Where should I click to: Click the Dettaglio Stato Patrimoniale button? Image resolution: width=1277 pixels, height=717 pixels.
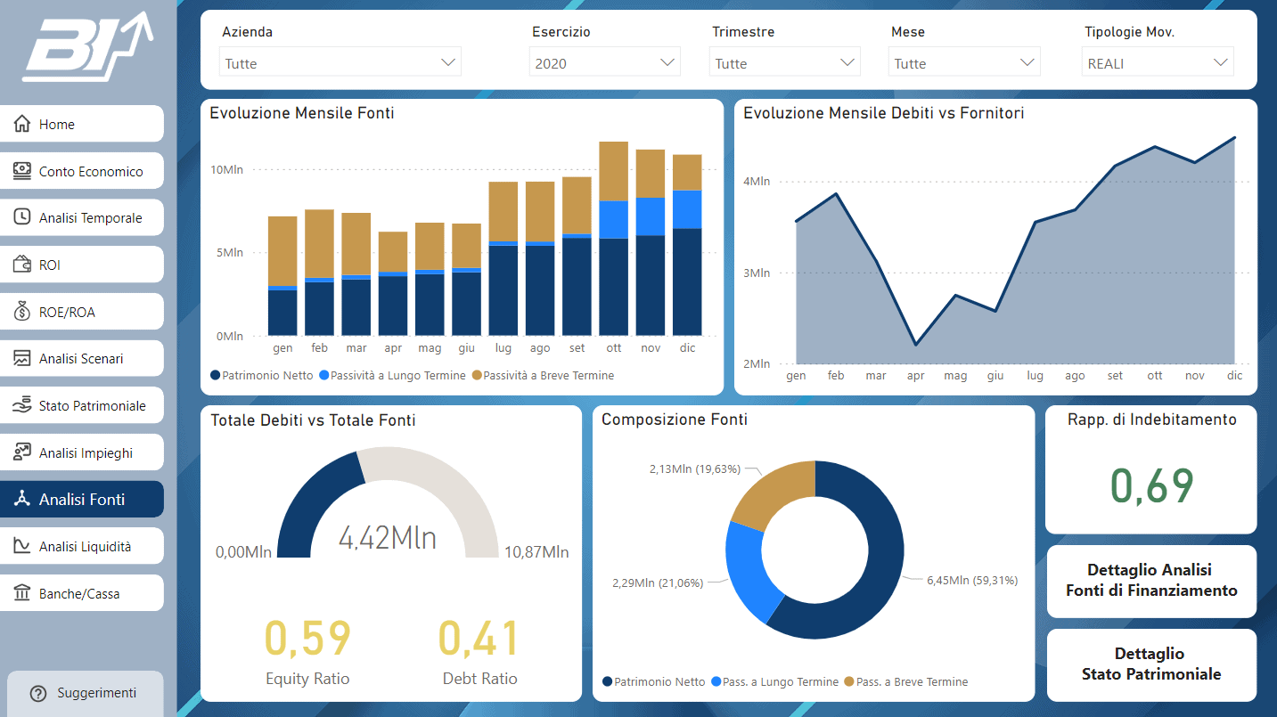pyautogui.click(x=1151, y=664)
